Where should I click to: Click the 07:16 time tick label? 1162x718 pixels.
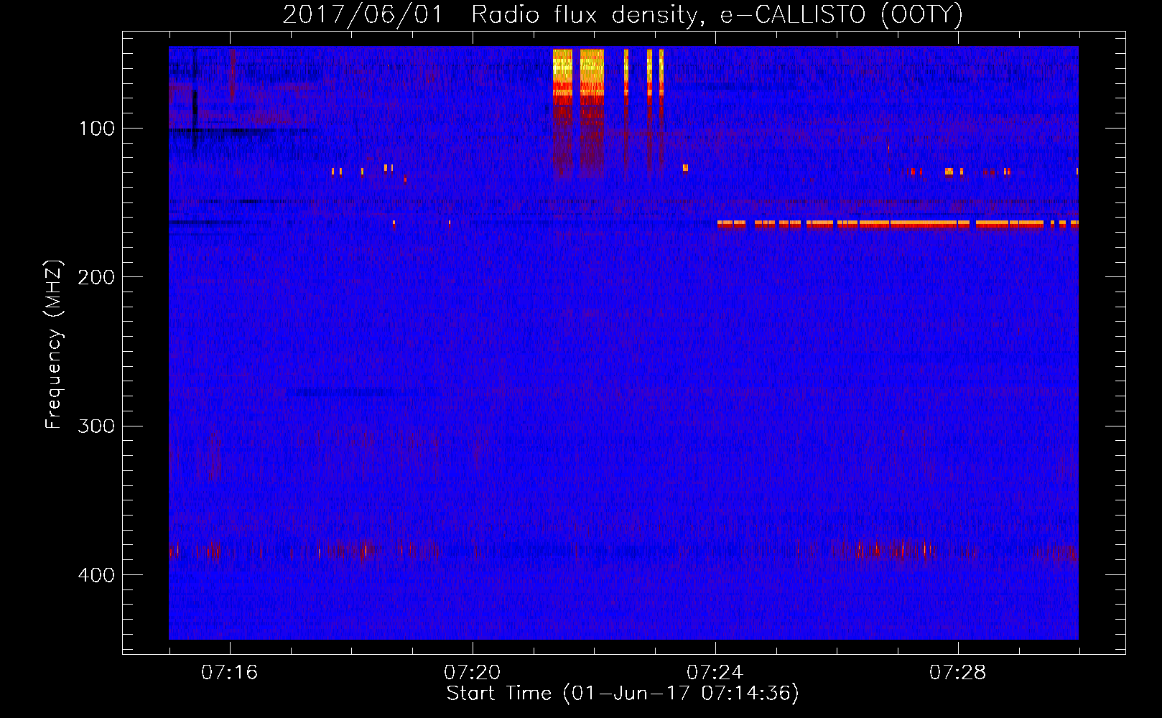[230, 672]
